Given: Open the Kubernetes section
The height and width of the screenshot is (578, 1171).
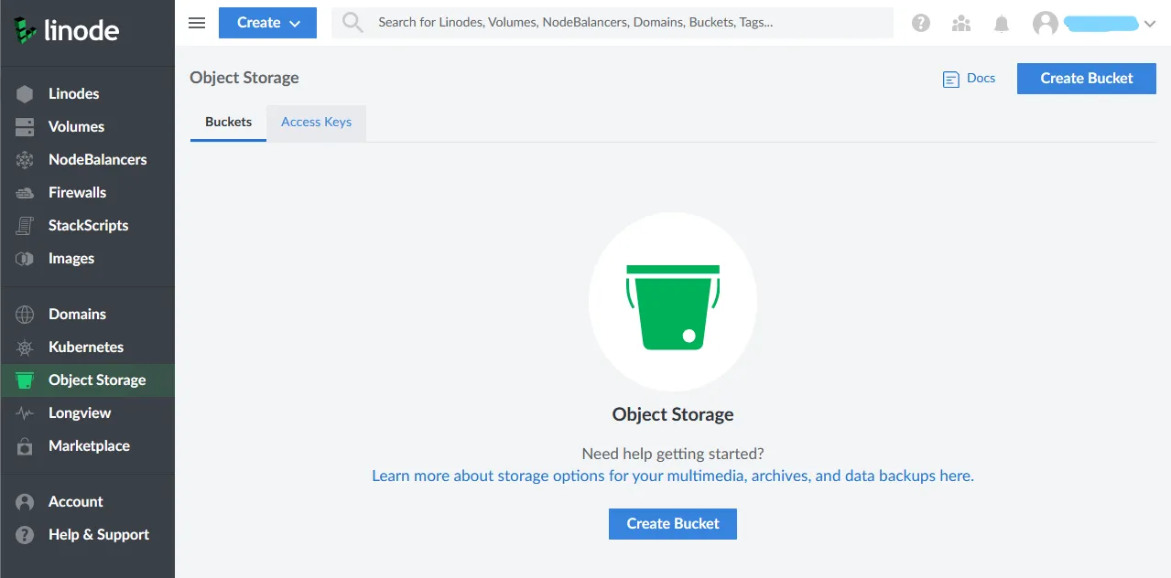Looking at the screenshot, I should 87,347.
